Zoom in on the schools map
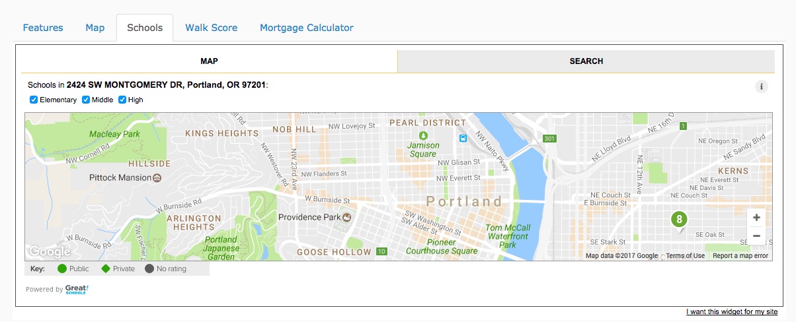The height and width of the screenshot is (322, 796). click(756, 218)
